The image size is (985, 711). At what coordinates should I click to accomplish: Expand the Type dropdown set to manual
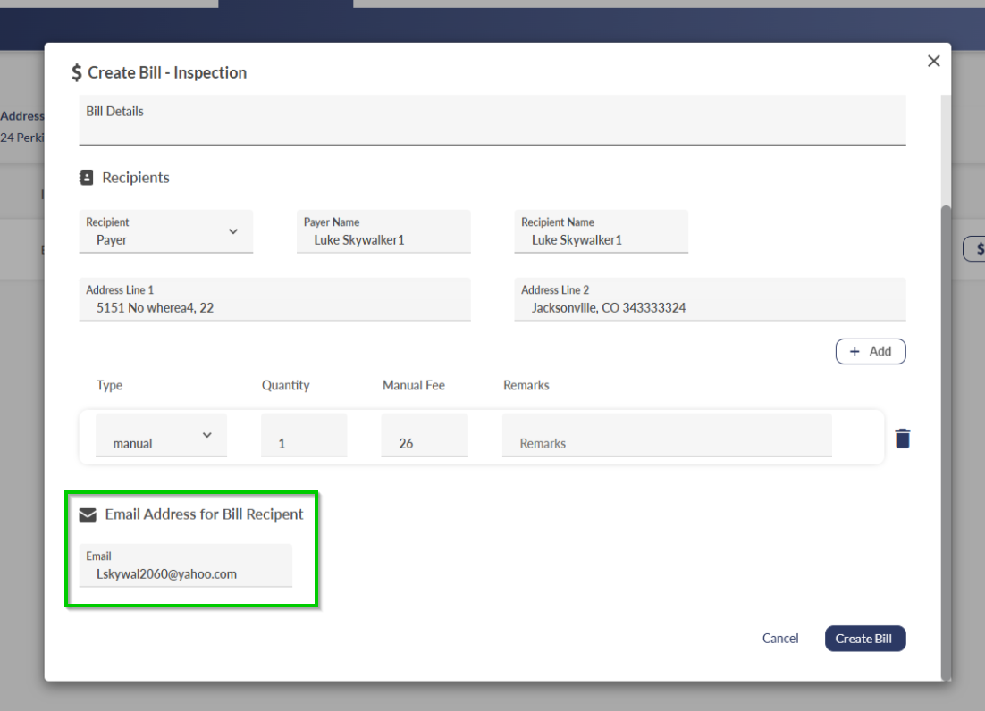(161, 436)
